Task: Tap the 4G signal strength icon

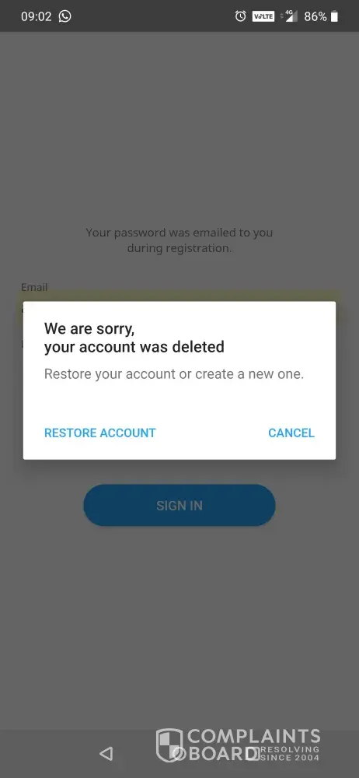Action: click(x=290, y=16)
